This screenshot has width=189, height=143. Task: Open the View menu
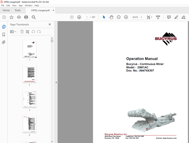14,5
